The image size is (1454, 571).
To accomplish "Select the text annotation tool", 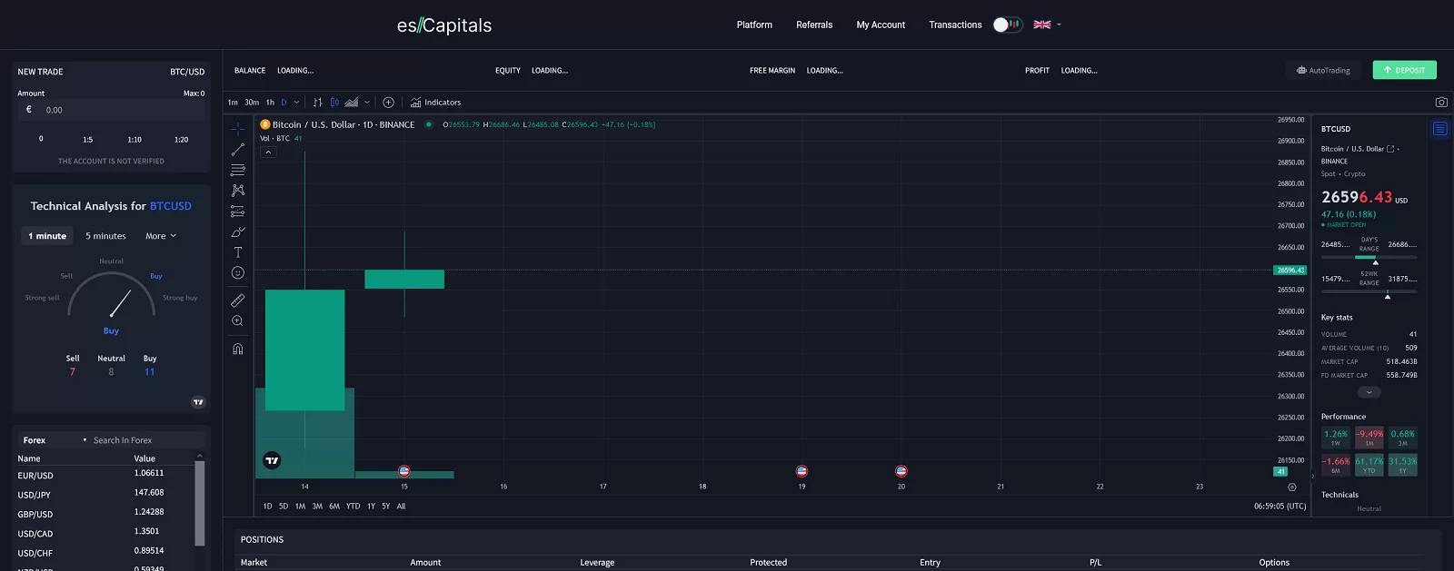I will [x=238, y=252].
